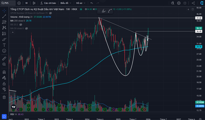Select the text annotation tool

coord(4,45)
